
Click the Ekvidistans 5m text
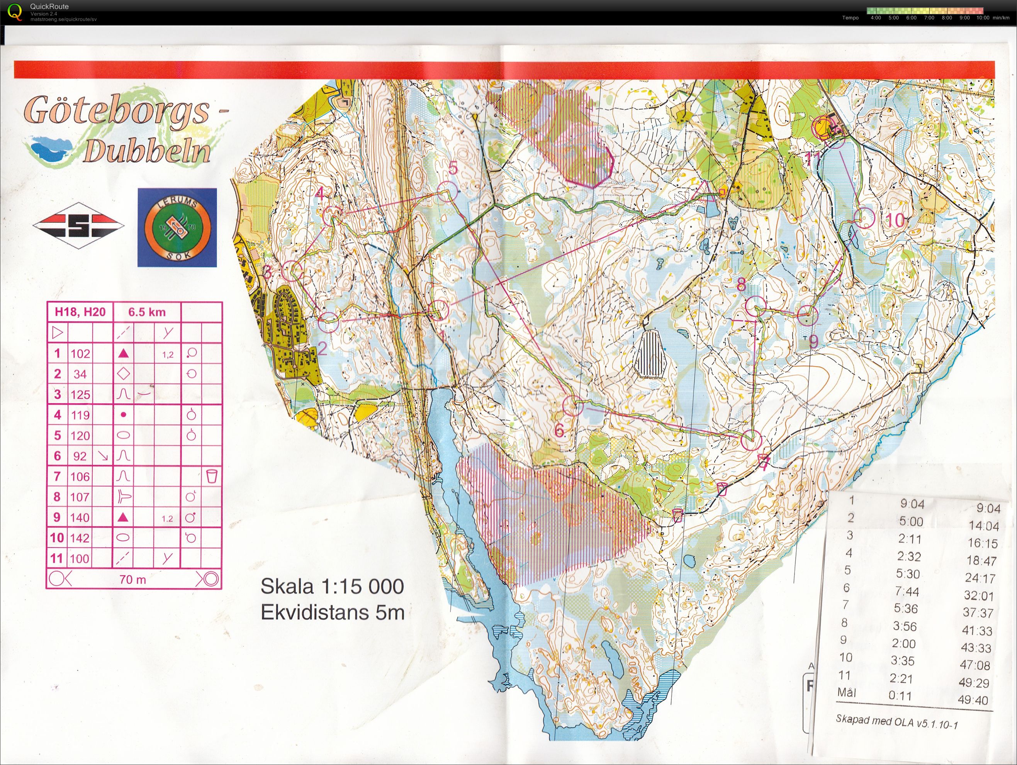point(333,612)
